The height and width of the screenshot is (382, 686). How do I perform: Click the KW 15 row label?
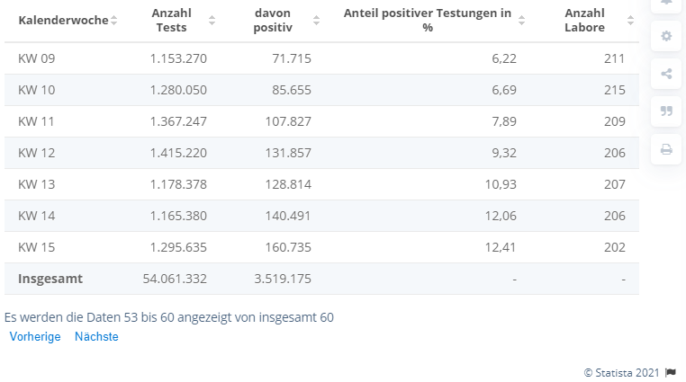pyautogui.click(x=36, y=247)
